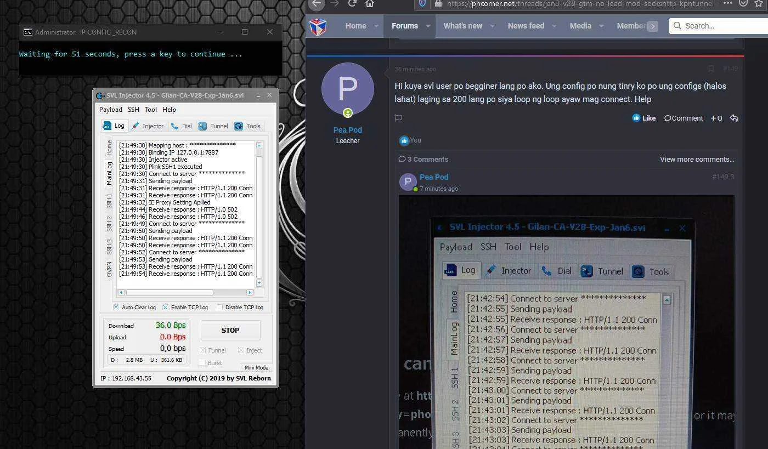Open the browser home page icon
Screen dimensions: 768x449
370,3
